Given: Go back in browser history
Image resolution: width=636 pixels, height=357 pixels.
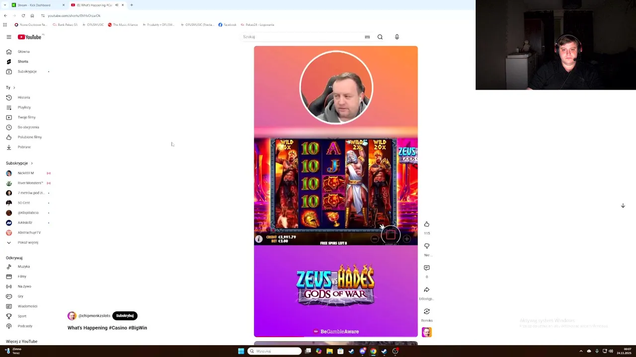Looking at the screenshot, I should pyautogui.click(x=5, y=15).
